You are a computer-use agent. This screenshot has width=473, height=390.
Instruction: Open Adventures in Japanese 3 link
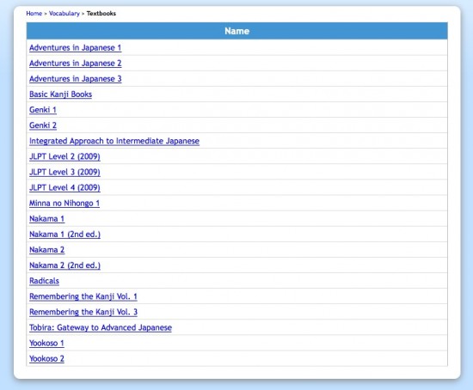tap(75, 79)
